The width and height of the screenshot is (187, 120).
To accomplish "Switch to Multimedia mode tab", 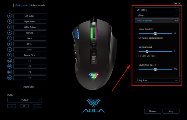I will [38, 5].
